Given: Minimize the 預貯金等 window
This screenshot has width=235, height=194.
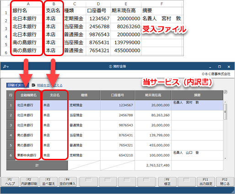Looking at the screenshot, I should [210, 67].
